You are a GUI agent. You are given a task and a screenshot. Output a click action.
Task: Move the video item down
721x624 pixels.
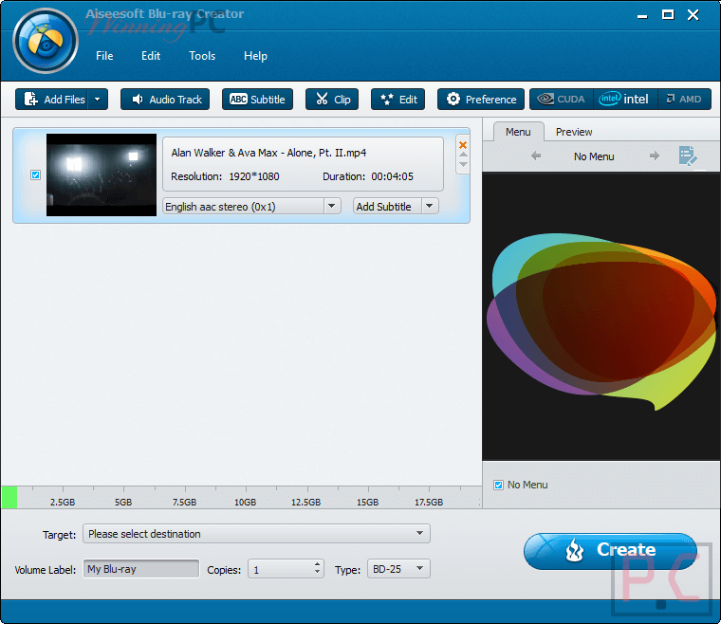pos(464,164)
